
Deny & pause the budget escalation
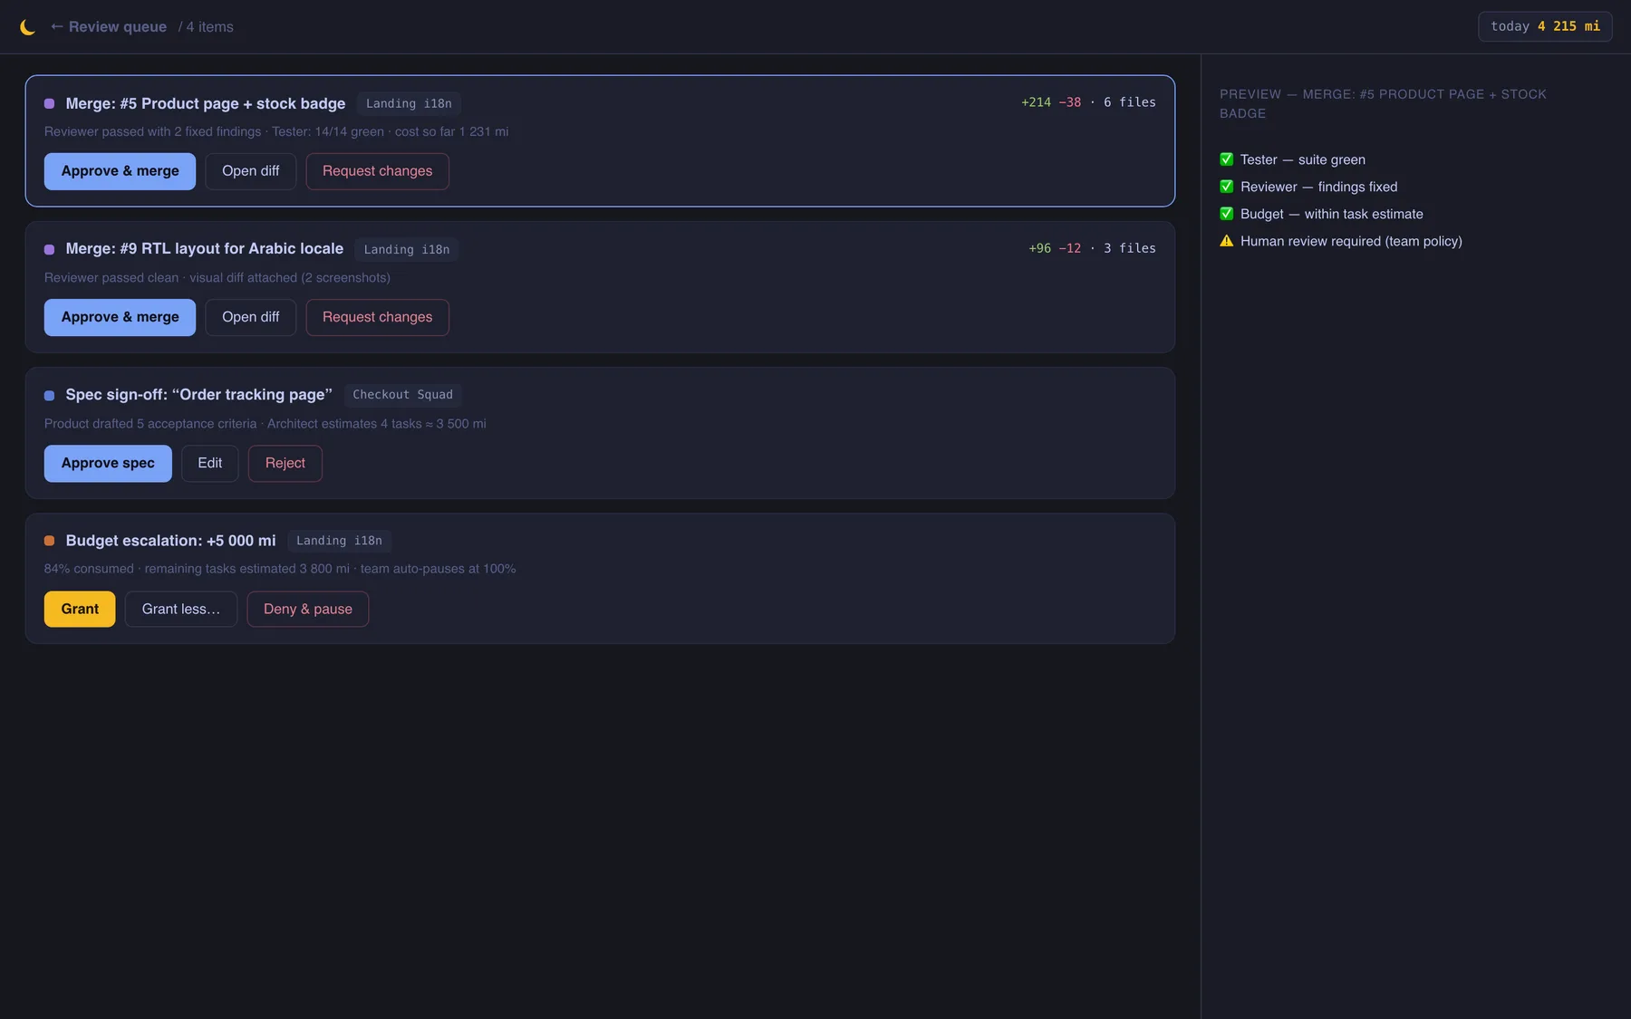308,609
